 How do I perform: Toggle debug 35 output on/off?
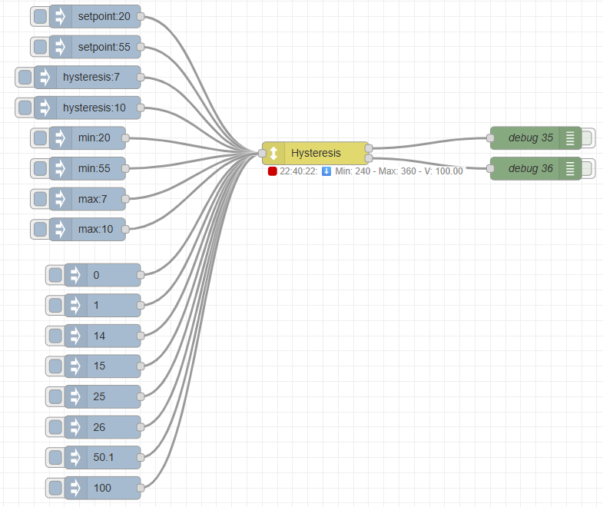pos(587,138)
